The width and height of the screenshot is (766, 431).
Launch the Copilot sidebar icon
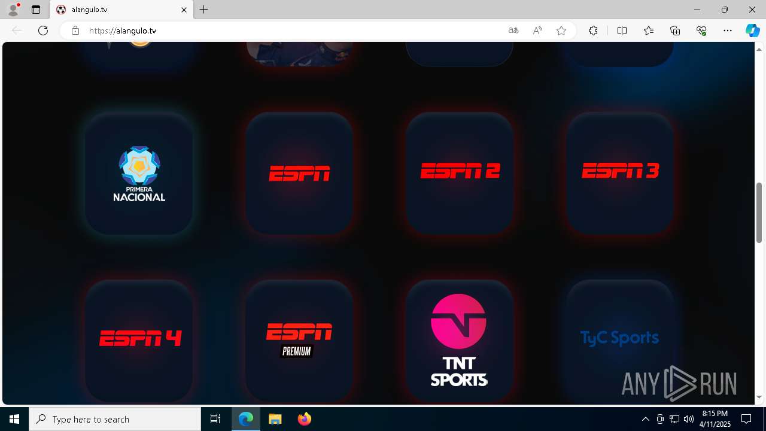[752, 31]
